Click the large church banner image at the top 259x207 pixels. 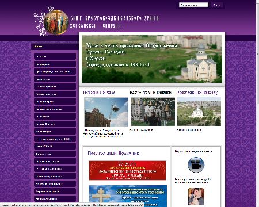[152, 59]
